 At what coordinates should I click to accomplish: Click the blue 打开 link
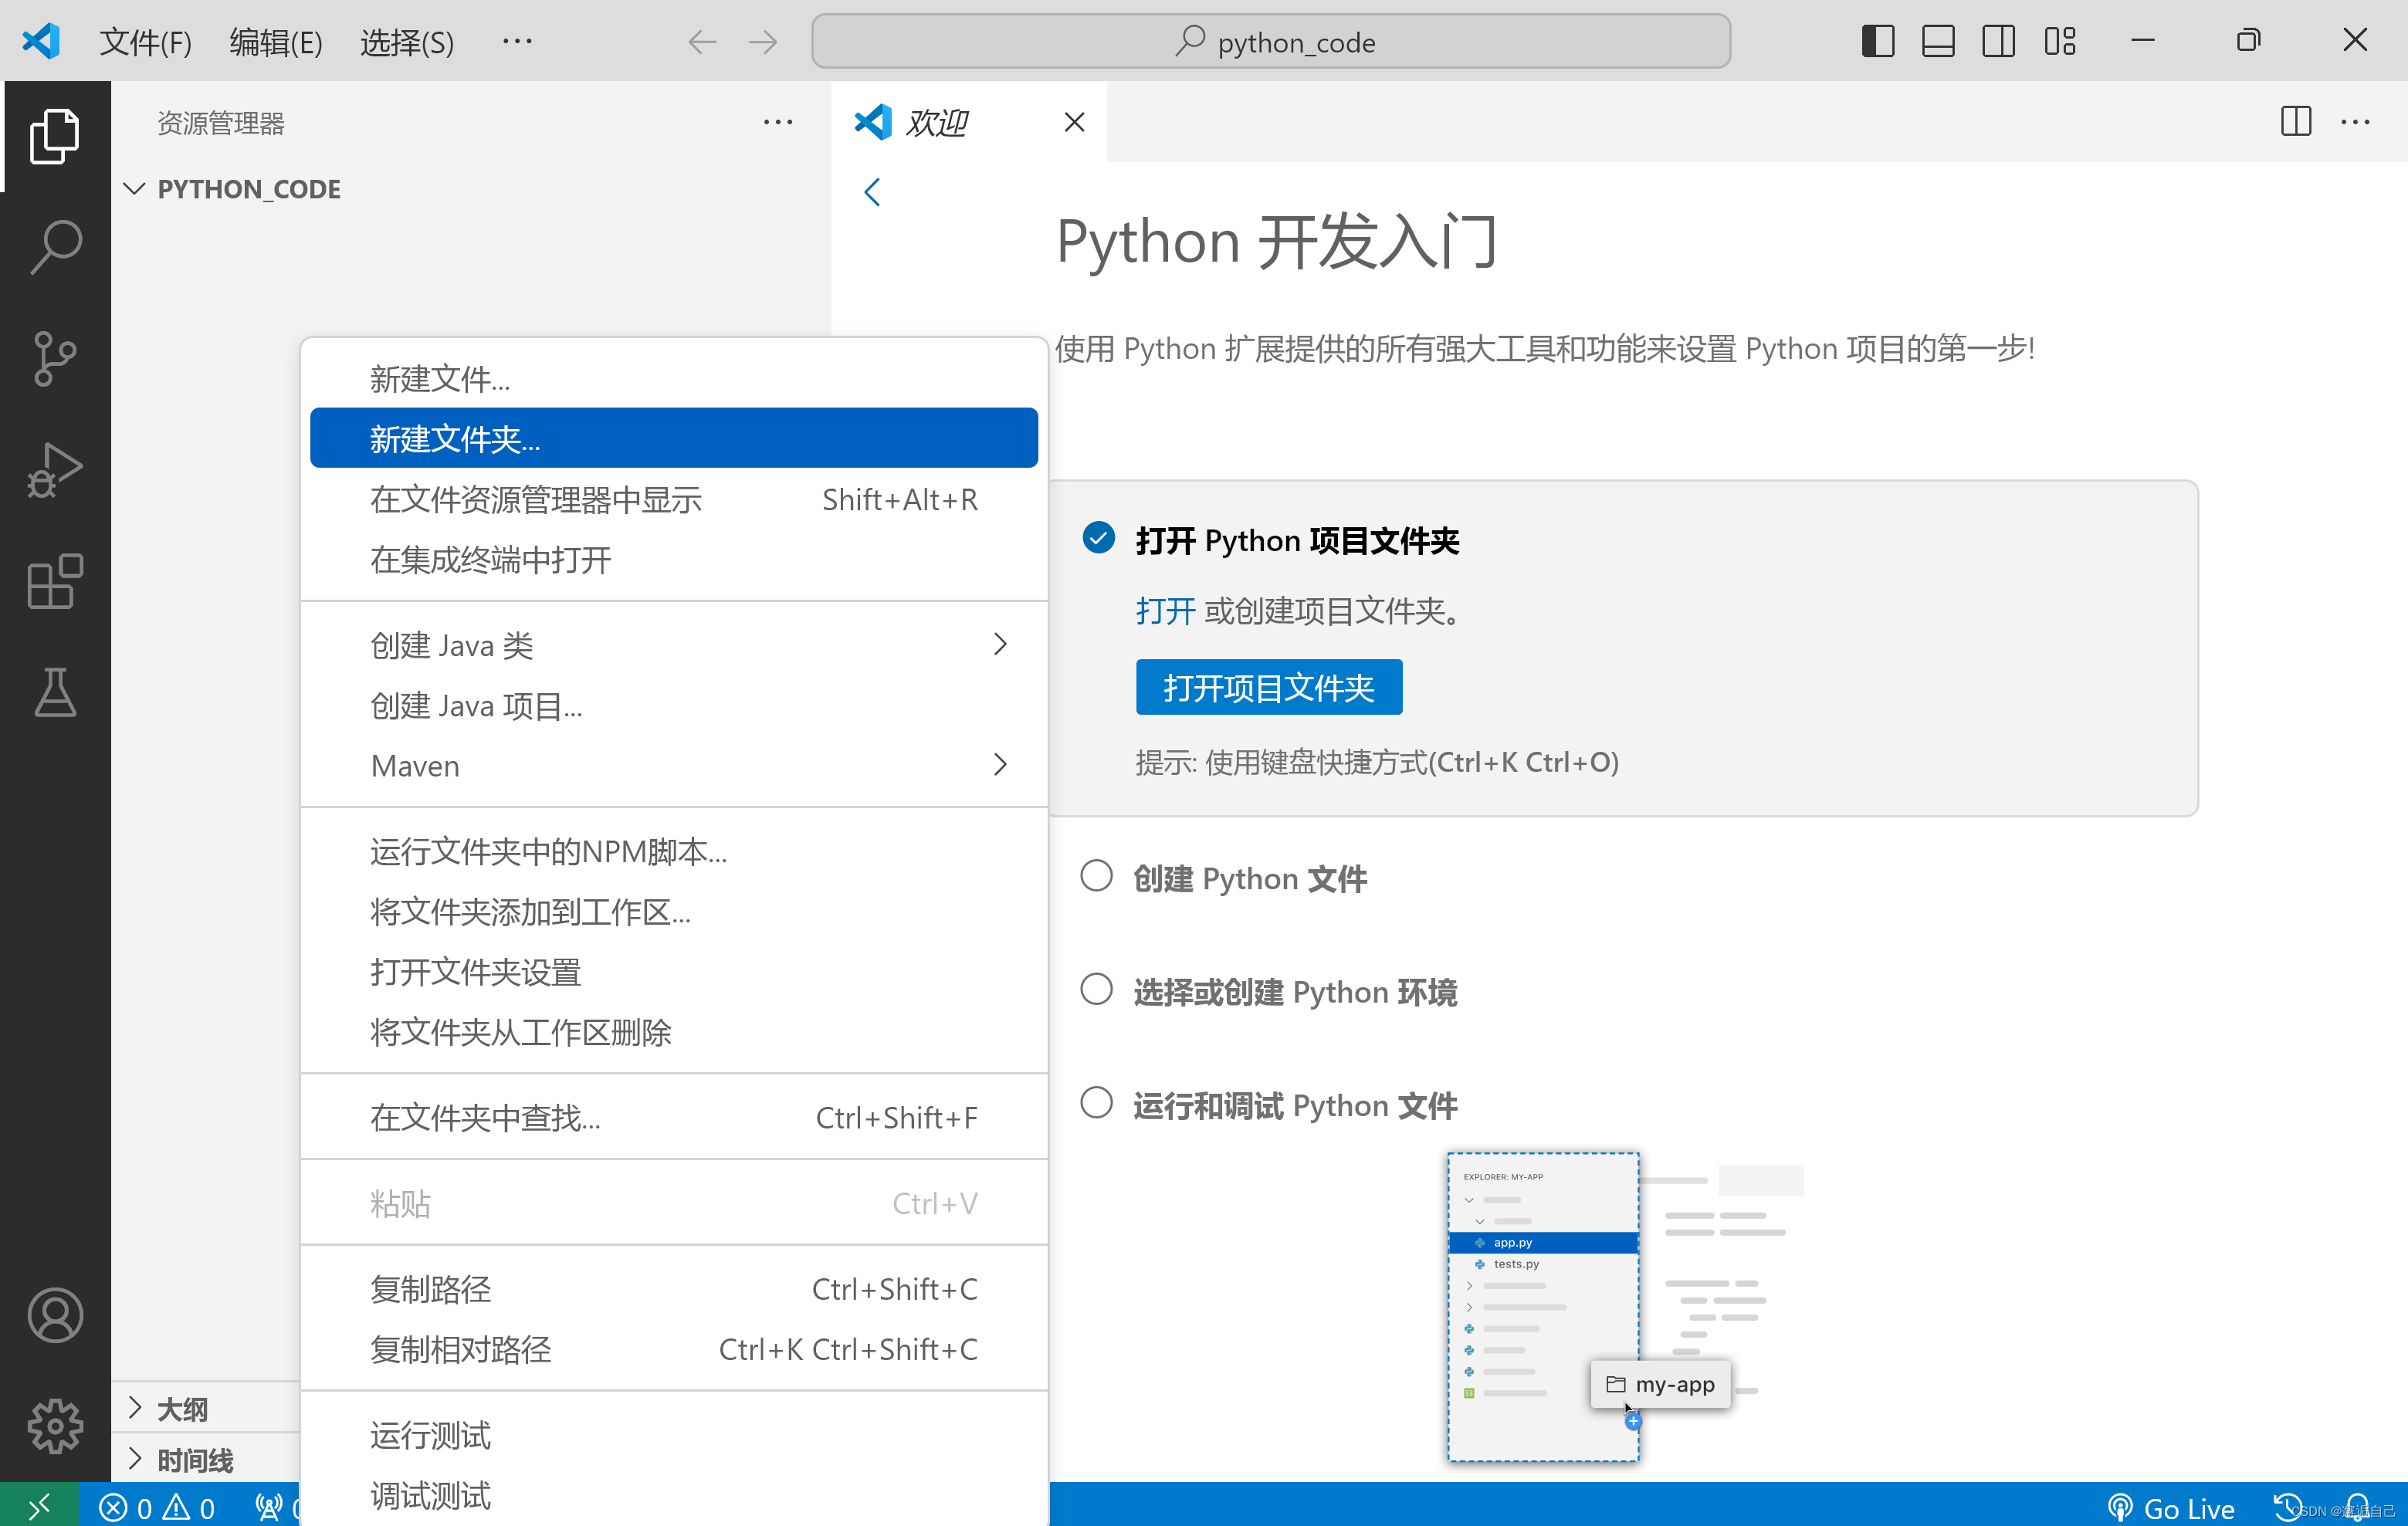1165,611
